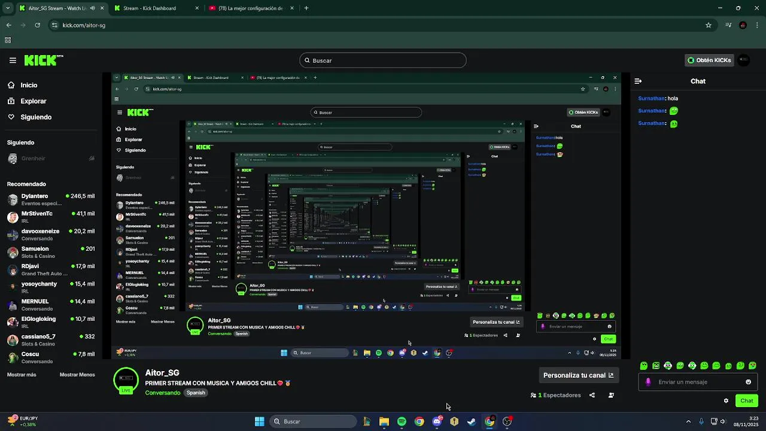Select the yosoychanty channel row

[x=51, y=287]
